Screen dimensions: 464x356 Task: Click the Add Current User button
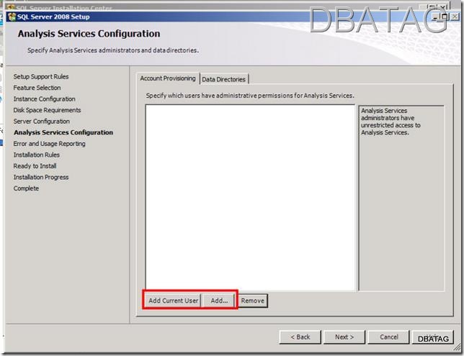tap(174, 301)
